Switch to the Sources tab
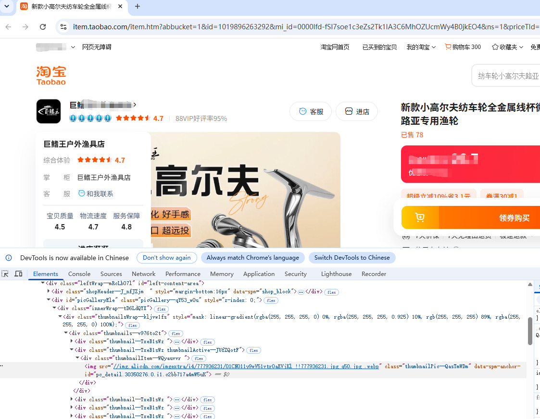The height and width of the screenshot is (419, 540). pos(111,274)
